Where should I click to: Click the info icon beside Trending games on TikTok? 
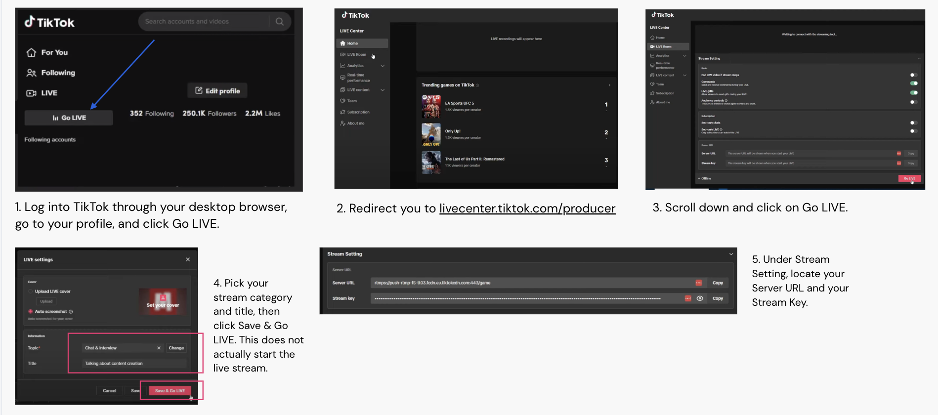click(477, 85)
